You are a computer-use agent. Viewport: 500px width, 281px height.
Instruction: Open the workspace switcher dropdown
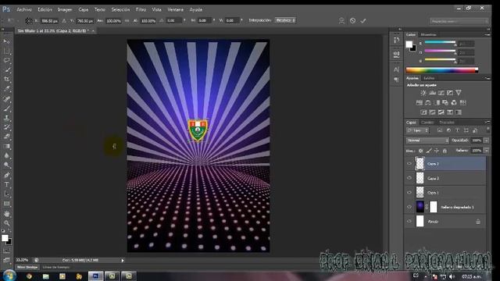(x=459, y=21)
